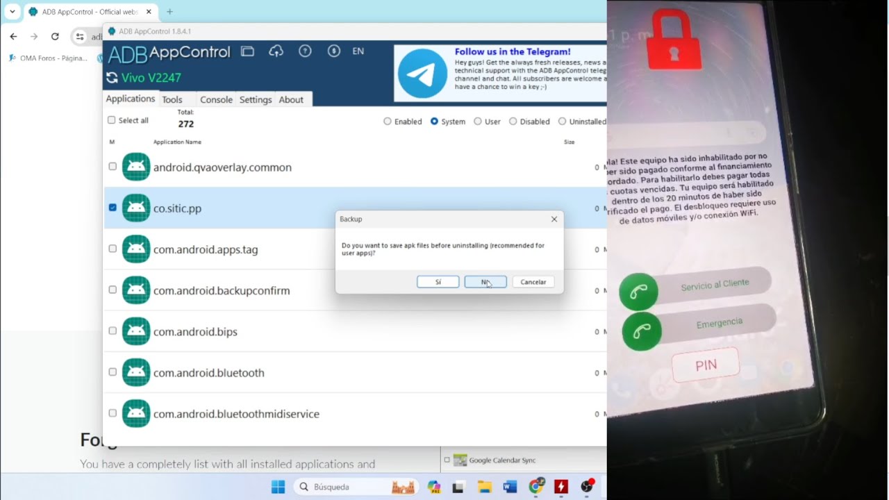Reload the Chrome page

point(55,36)
